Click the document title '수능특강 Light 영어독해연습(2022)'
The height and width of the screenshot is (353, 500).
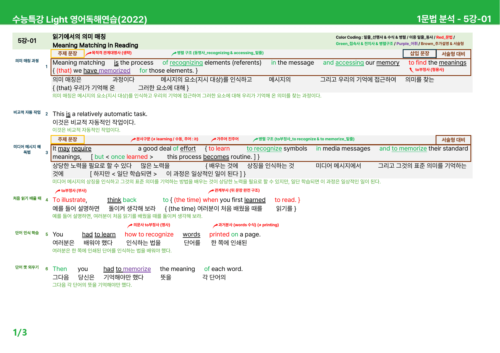point(80,19)
